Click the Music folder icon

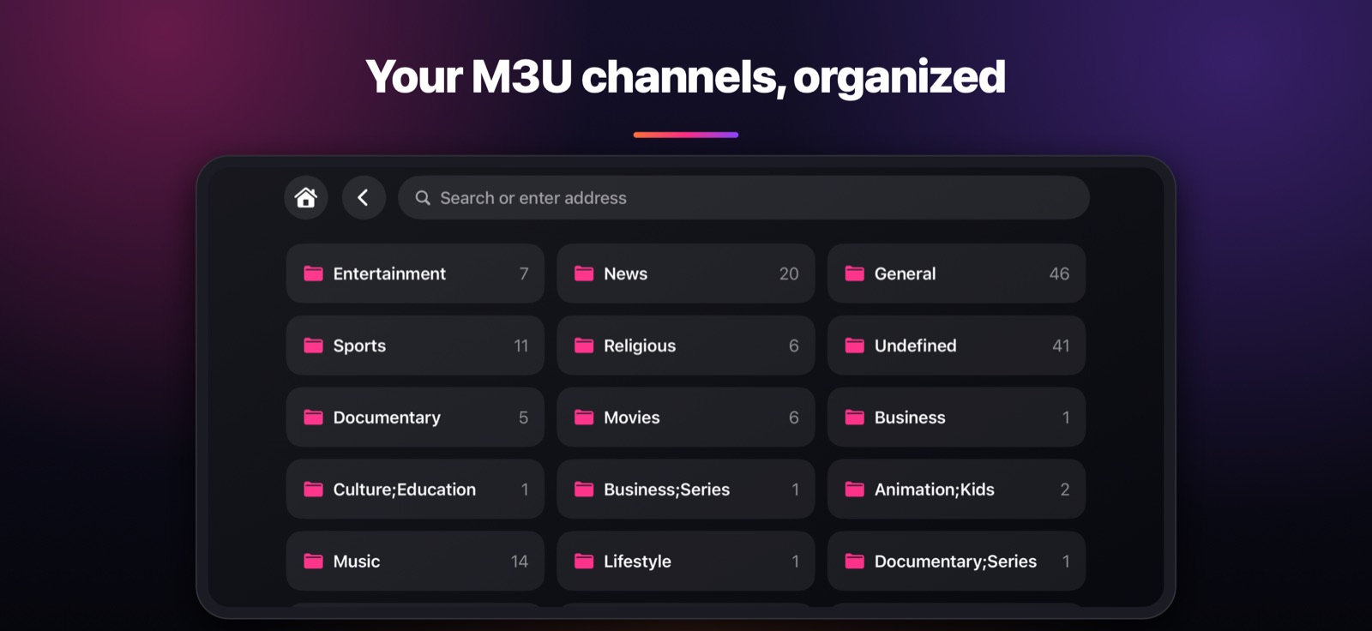point(314,562)
